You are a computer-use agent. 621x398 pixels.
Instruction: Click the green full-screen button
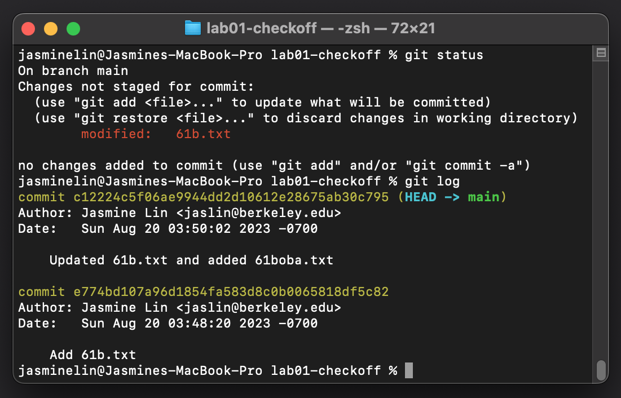pos(72,28)
